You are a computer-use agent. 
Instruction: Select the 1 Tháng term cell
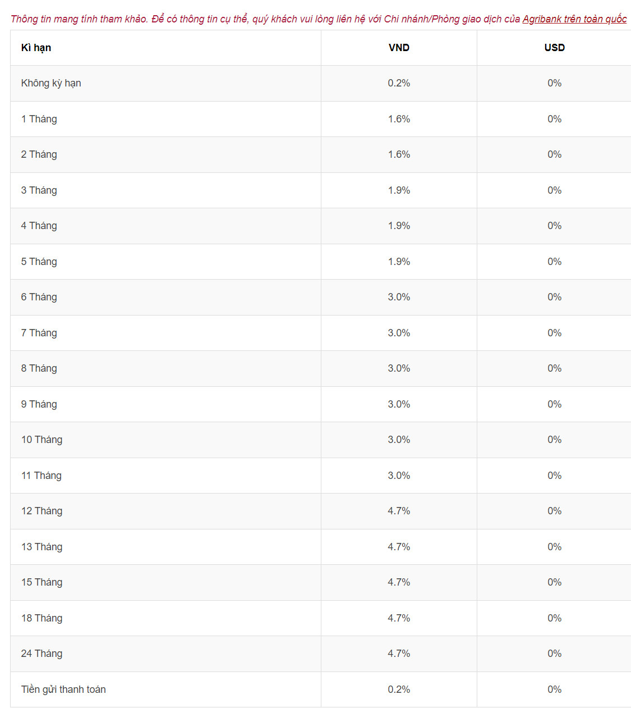pos(39,119)
